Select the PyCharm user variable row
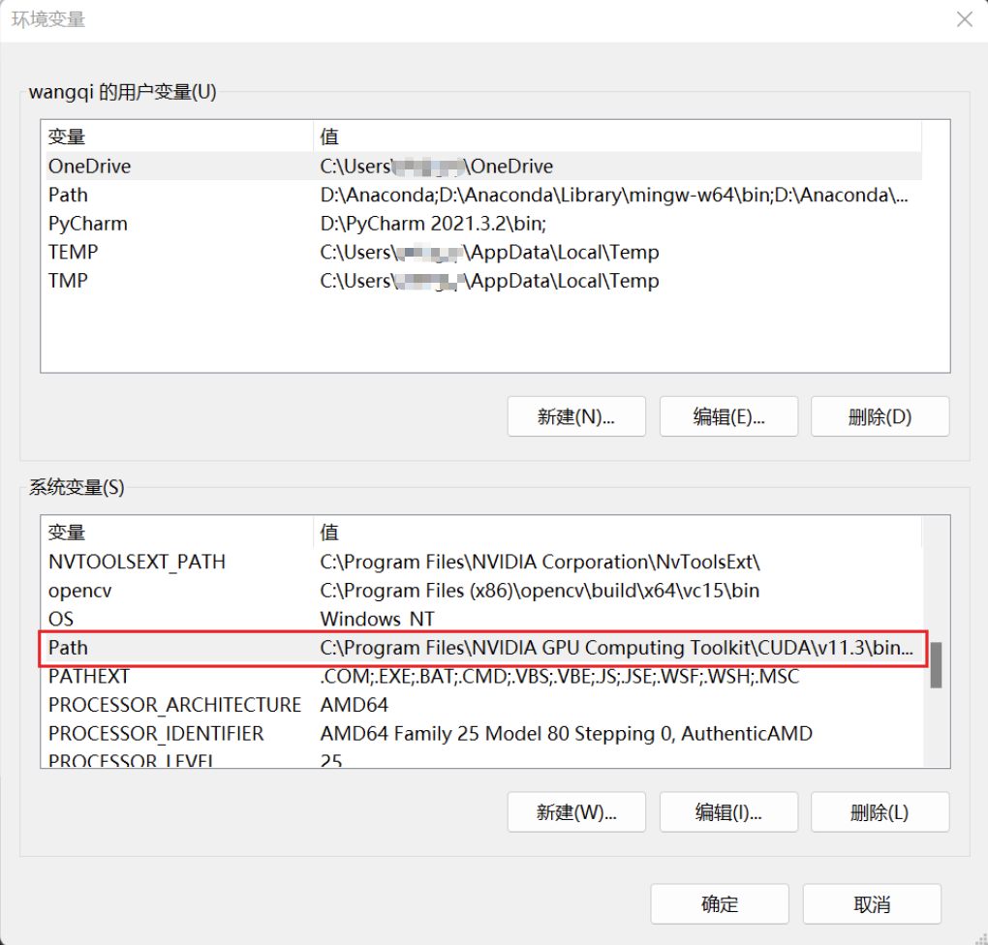This screenshot has width=988, height=945. pos(484,224)
